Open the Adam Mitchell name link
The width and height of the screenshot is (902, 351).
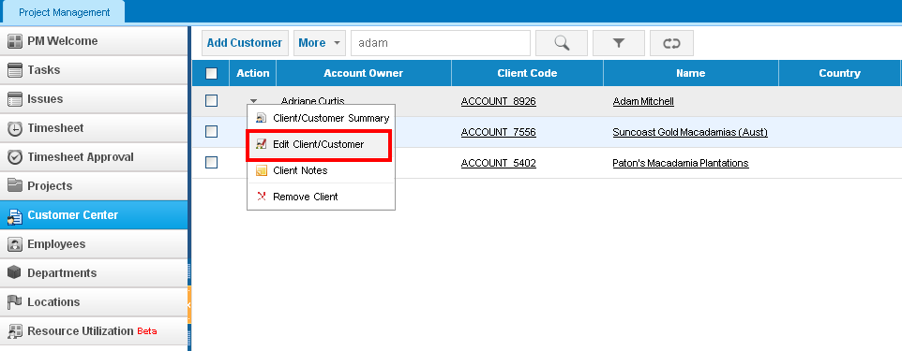(643, 102)
